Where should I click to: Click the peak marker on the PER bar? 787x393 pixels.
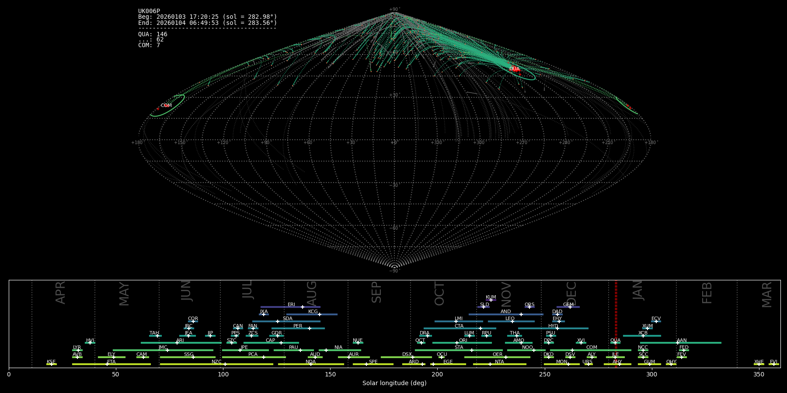[310, 328]
